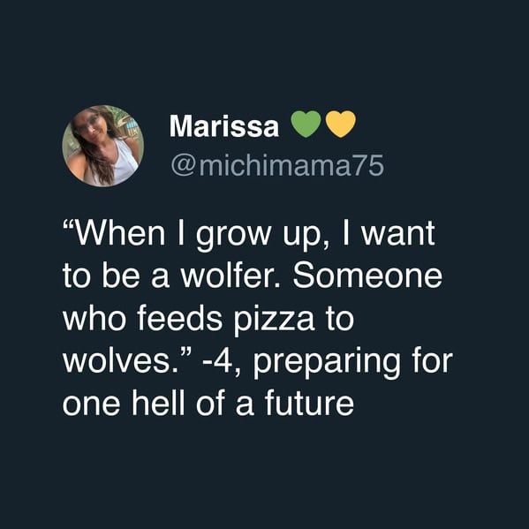Click the word "feeds" in the tweet
The height and width of the screenshot is (529, 529).
pyautogui.click(x=179, y=319)
